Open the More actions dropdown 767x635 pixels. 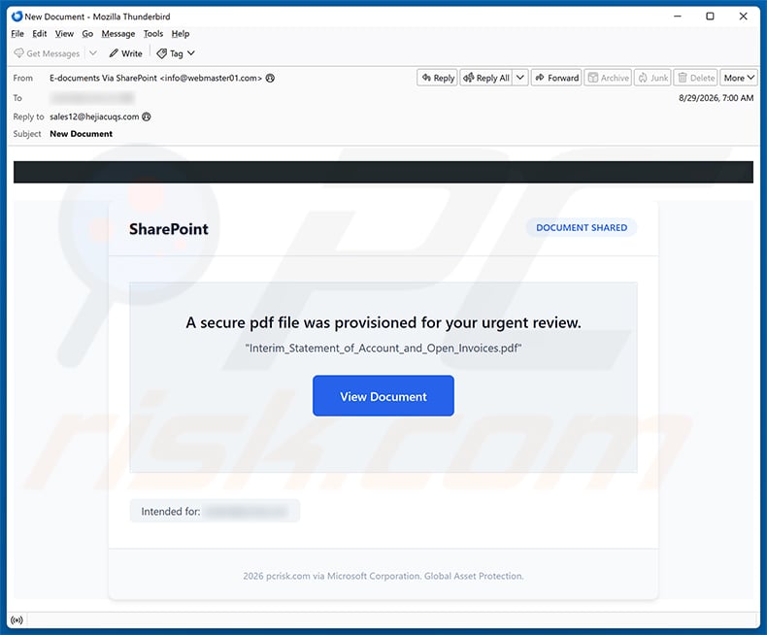point(739,78)
